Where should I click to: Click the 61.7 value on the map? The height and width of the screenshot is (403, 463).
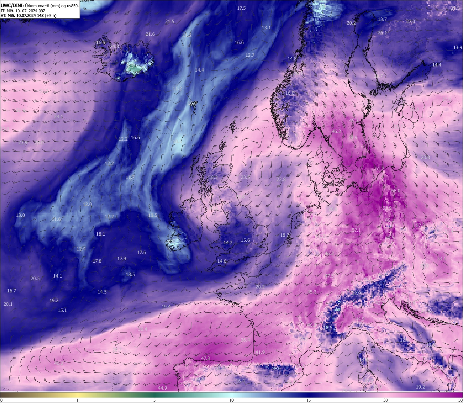click(380, 168)
